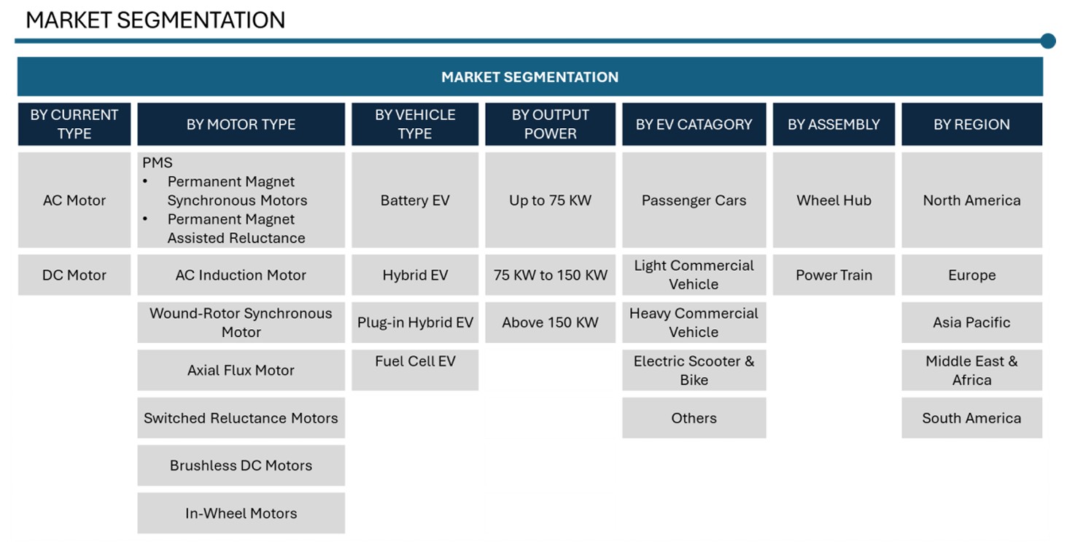Viewport: 1067px width, 549px height.
Task: Select the AC Motor box
Action: pos(74,200)
